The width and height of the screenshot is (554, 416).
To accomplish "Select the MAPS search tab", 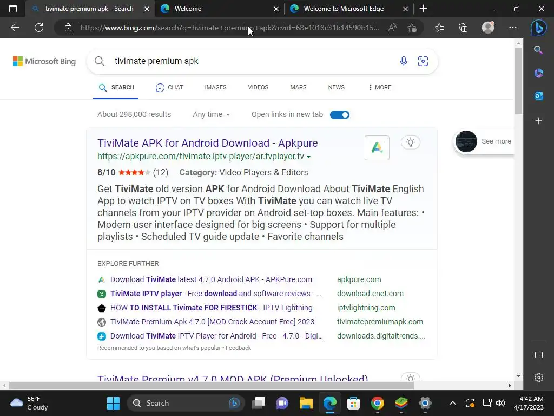I will click(298, 87).
